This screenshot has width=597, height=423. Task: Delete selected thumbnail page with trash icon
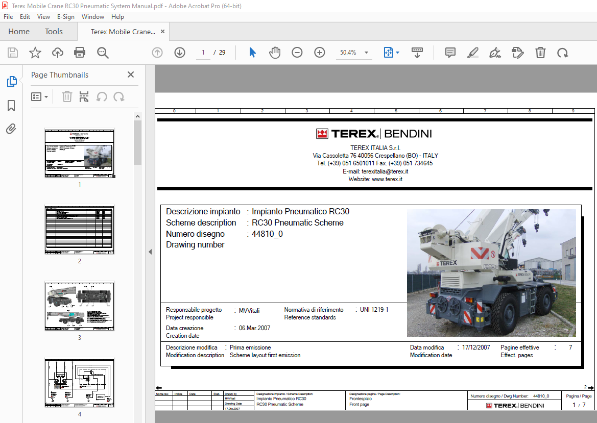(x=67, y=96)
